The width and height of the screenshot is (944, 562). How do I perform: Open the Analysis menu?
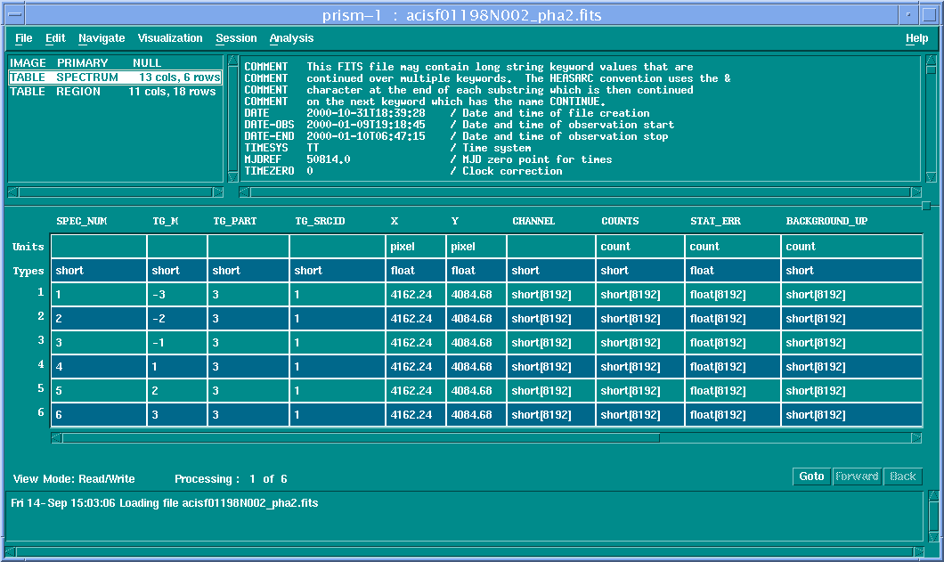291,38
